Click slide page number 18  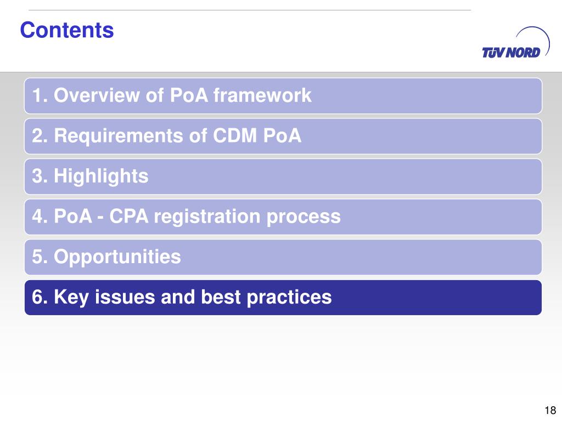point(550,410)
